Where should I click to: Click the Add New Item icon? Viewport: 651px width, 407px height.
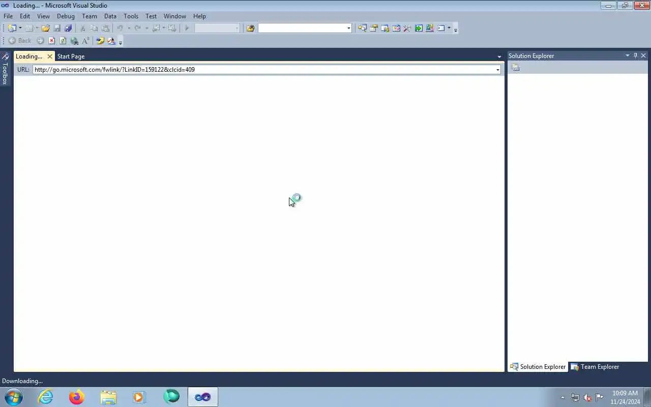click(x=29, y=28)
